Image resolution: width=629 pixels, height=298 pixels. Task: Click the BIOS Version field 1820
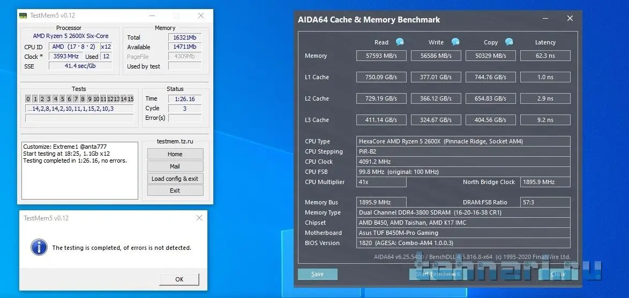click(x=463, y=243)
